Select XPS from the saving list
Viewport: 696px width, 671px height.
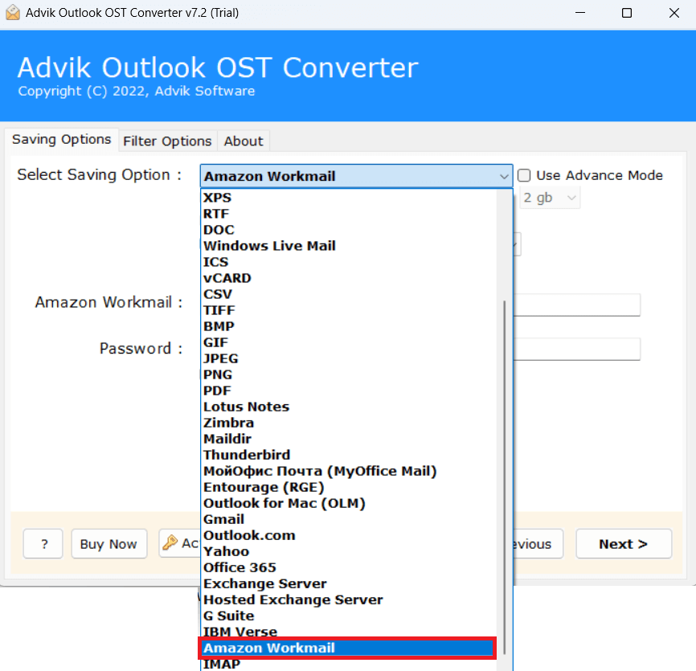click(349, 198)
